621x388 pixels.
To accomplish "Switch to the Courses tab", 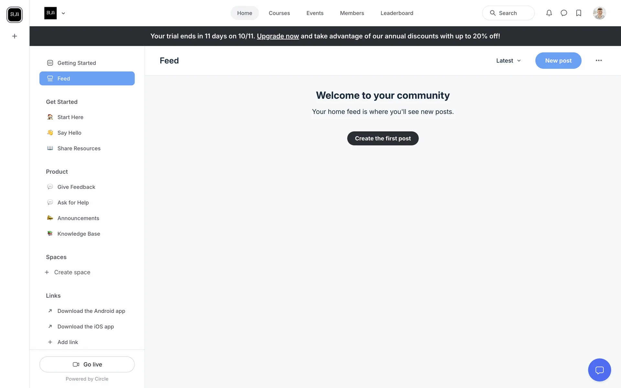I will pos(279,13).
